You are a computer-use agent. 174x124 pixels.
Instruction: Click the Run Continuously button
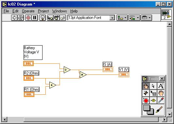(21, 18)
